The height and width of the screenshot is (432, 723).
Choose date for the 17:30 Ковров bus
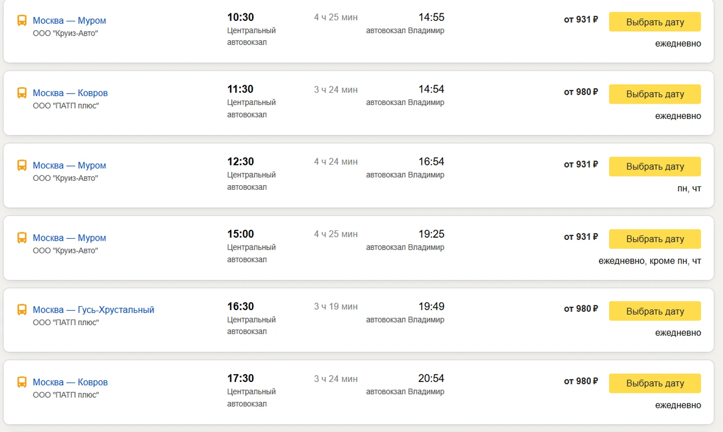point(655,383)
